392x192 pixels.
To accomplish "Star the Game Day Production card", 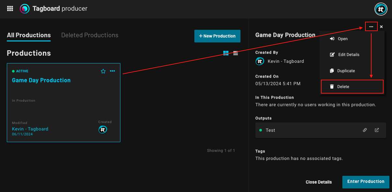I will [x=103, y=71].
